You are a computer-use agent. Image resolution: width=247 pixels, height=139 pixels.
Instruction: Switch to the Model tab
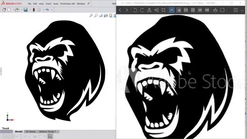(x=19, y=131)
